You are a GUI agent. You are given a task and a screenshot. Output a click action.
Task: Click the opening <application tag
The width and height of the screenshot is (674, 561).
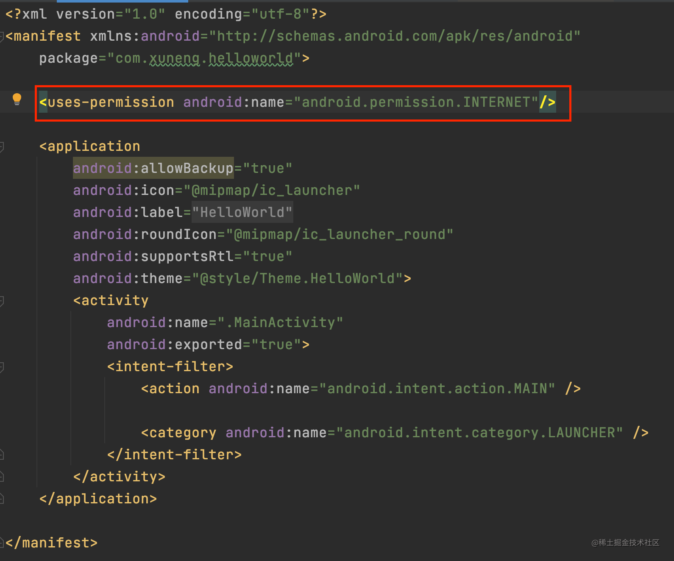pyautogui.click(x=89, y=146)
